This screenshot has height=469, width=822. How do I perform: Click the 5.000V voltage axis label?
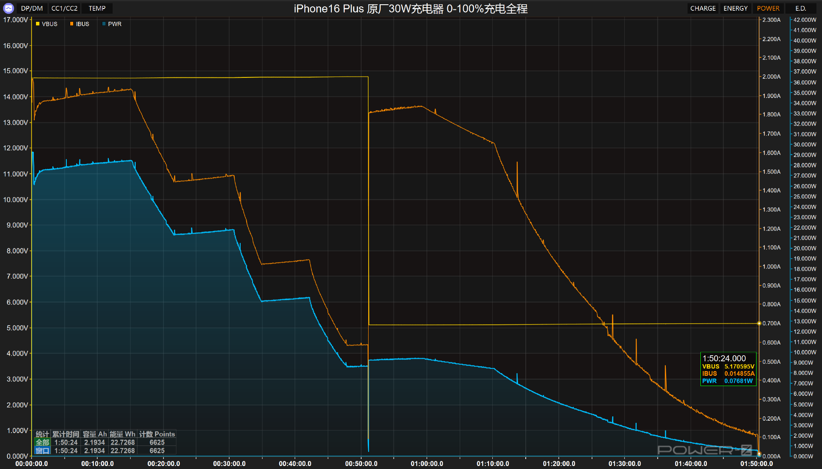pyautogui.click(x=17, y=328)
